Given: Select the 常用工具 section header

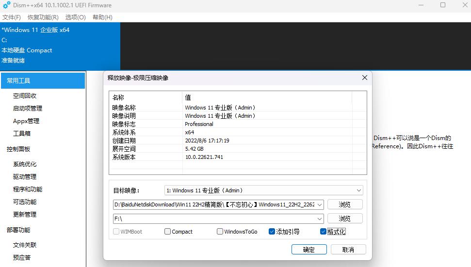Looking at the screenshot, I should [43, 80].
